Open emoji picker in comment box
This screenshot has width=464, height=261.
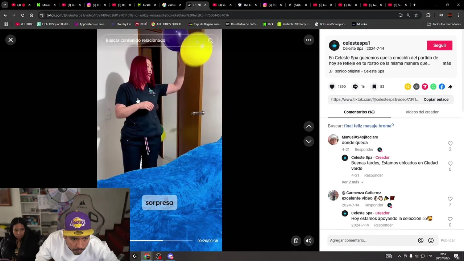click(431, 240)
